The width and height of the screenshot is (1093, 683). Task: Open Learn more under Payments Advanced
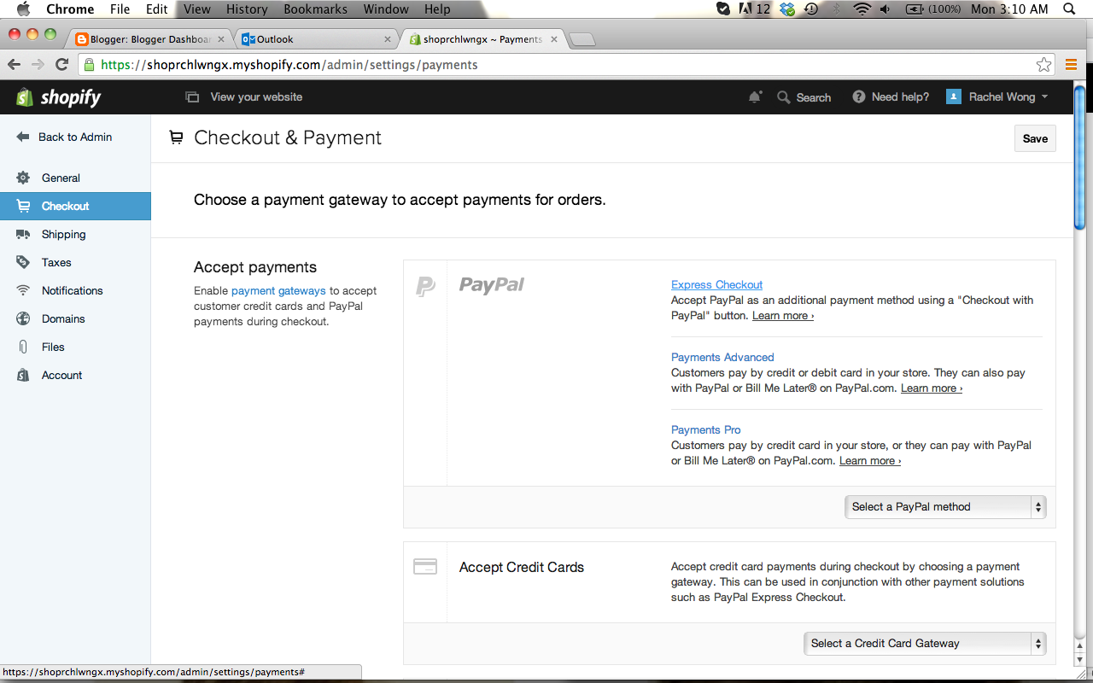[x=932, y=388]
